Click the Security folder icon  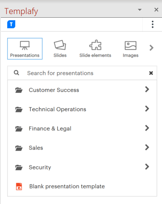click(x=19, y=167)
